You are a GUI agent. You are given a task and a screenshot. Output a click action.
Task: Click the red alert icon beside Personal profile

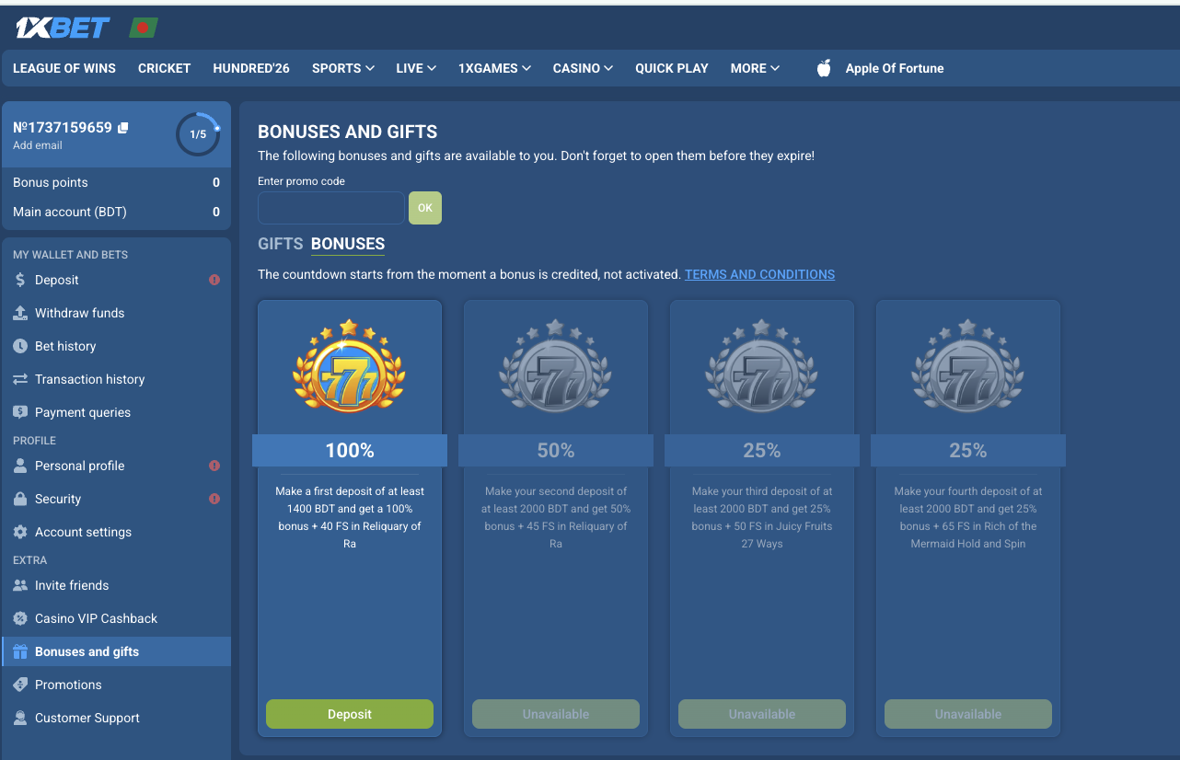click(x=214, y=466)
